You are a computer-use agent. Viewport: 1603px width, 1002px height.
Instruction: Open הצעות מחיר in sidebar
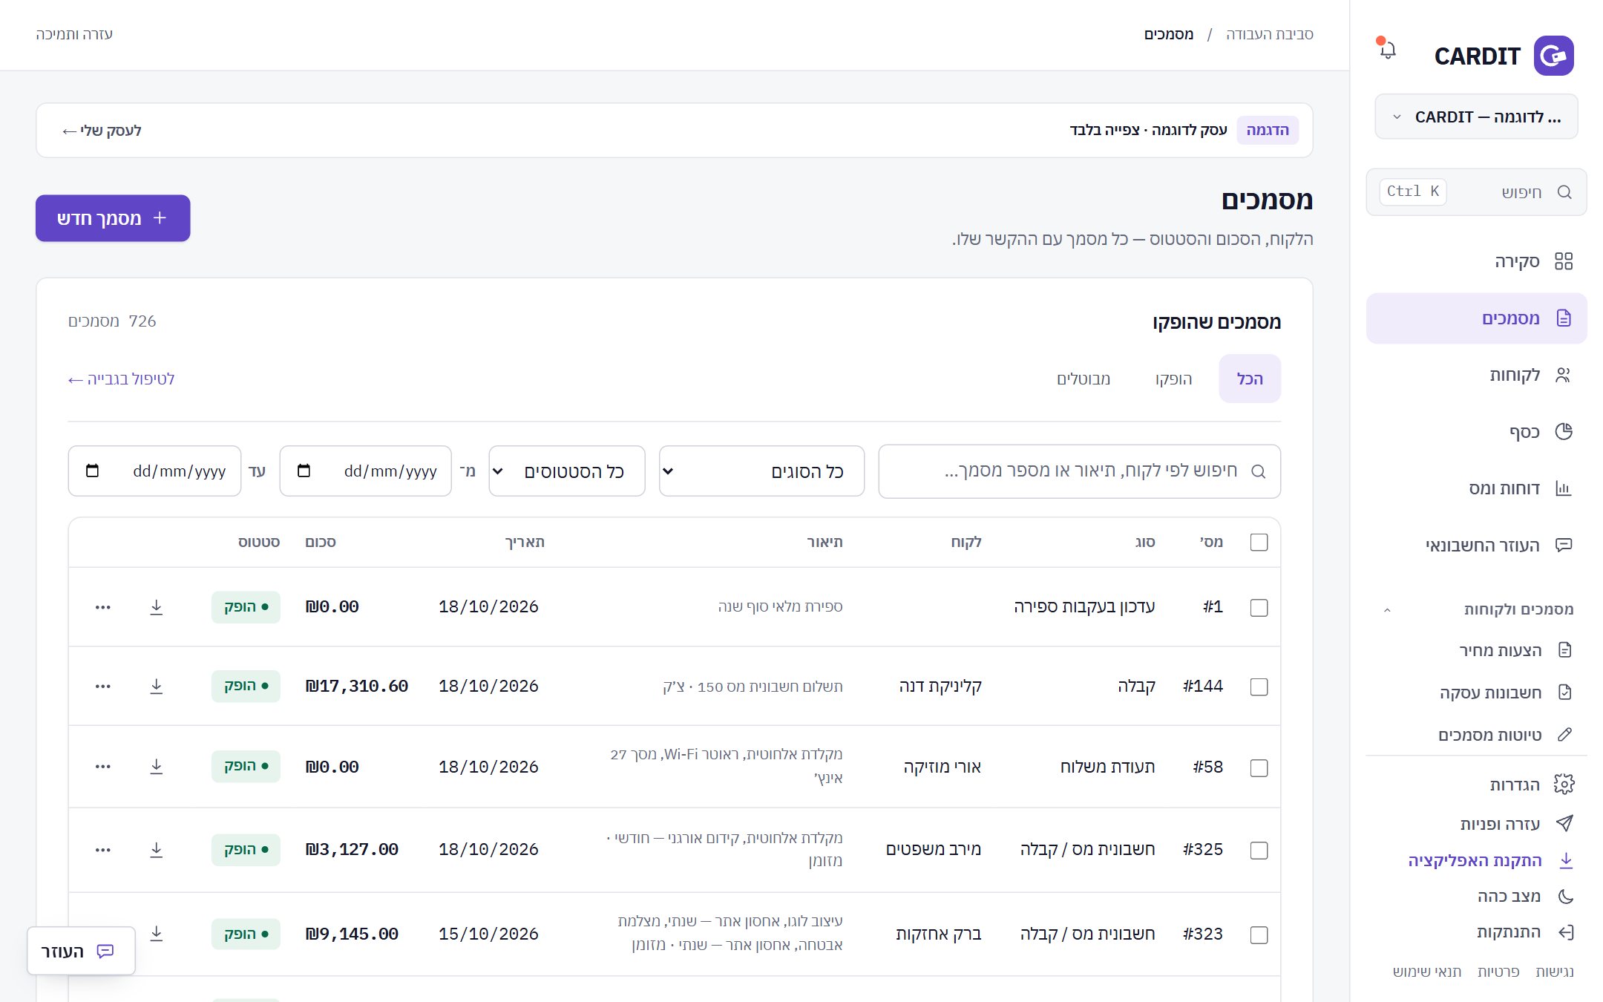click(x=1515, y=650)
